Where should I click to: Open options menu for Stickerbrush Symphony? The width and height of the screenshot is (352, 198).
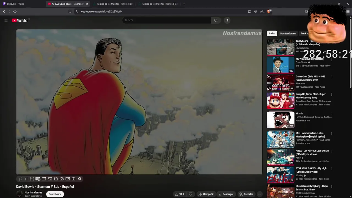point(332,186)
